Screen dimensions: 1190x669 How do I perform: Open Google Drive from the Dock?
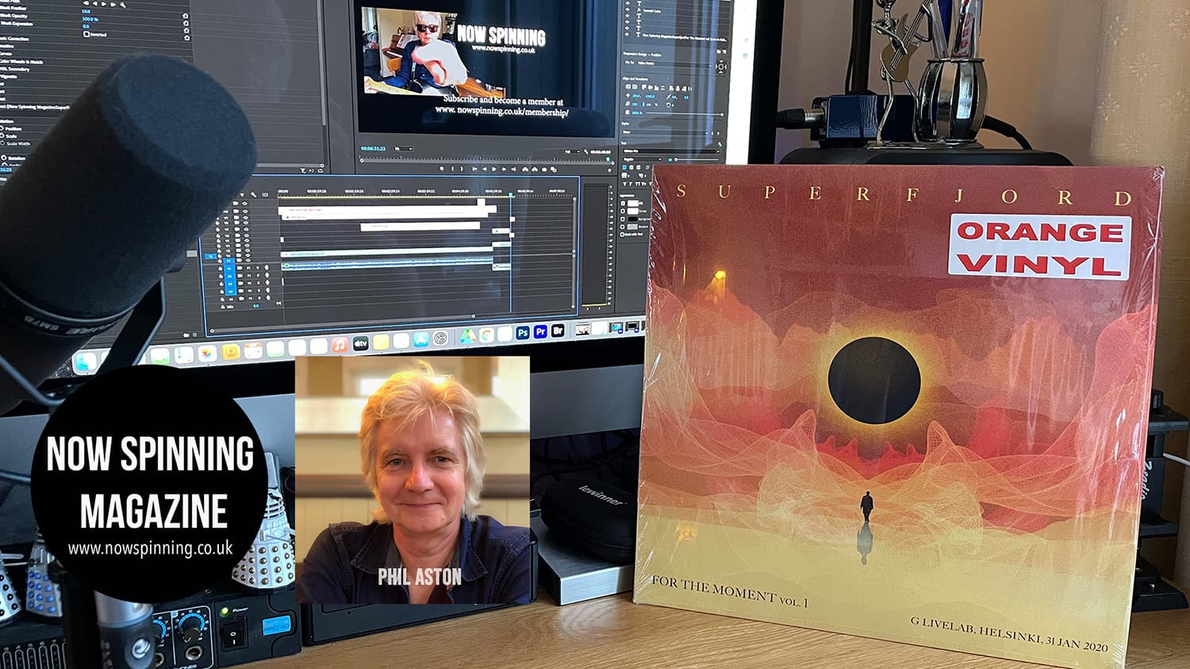pyautogui.click(x=467, y=336)
